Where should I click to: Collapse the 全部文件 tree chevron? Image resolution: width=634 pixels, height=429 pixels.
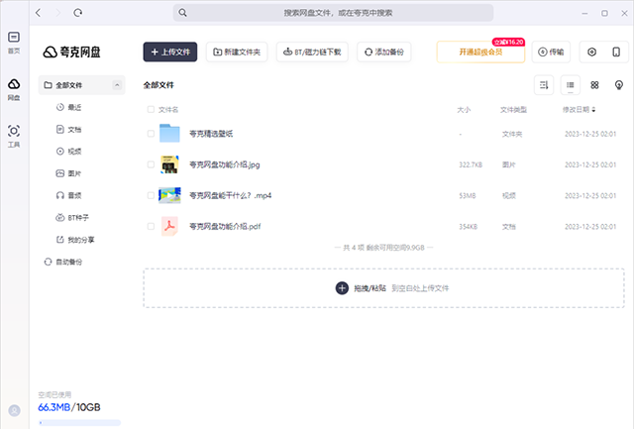(117, 85)
